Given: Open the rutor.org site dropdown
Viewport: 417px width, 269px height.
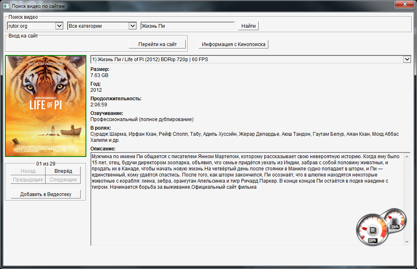Looking at the screenshot, I should pos(59,26).
